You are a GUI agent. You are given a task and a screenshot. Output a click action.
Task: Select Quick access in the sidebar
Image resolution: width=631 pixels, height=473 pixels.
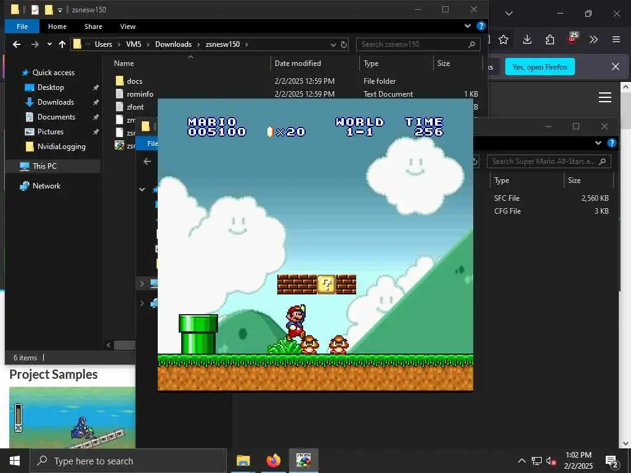coord(53,73)
